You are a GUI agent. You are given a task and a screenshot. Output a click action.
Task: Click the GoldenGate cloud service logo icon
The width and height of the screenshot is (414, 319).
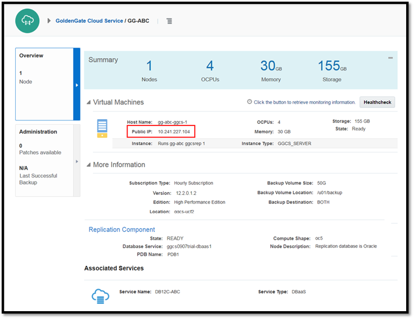[27, 21]
